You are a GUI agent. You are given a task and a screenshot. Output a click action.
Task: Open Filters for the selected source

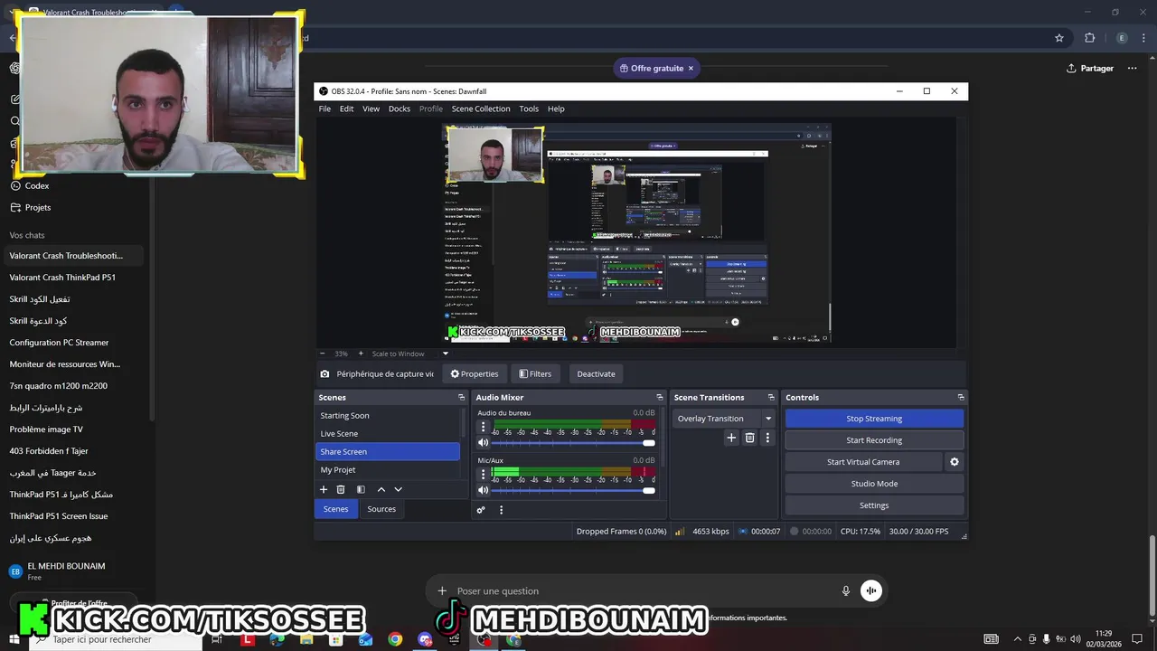[x=535, y=373]
